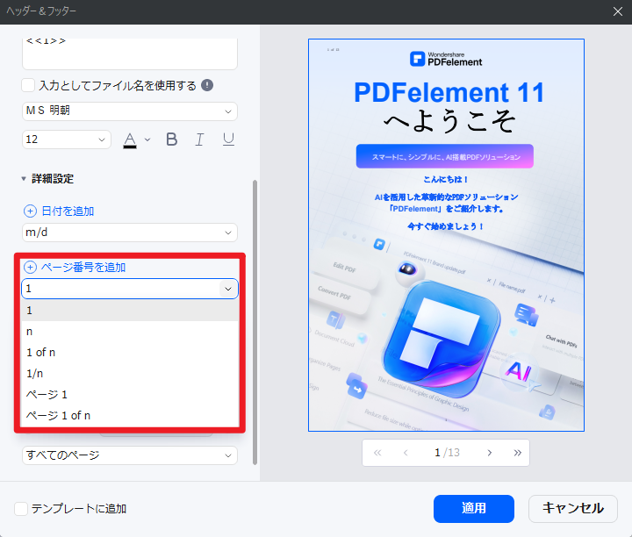Image resolution: width=632 pixels, height=537 pixels.
Task: Open the ＭＳ 明朝 font dropdown
Action: coord(130,111)
